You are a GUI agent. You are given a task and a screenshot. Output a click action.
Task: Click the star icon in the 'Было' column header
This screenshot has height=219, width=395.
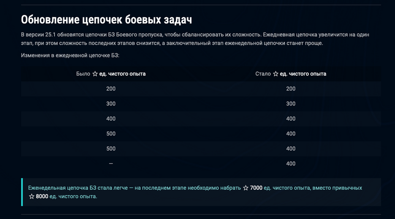[x=95, y=74]
